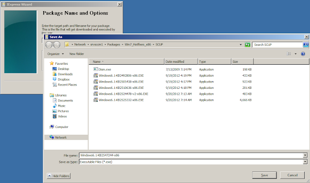310x183 pixels.
Task: Open the help question mark icon
Action: click(303, 54)
